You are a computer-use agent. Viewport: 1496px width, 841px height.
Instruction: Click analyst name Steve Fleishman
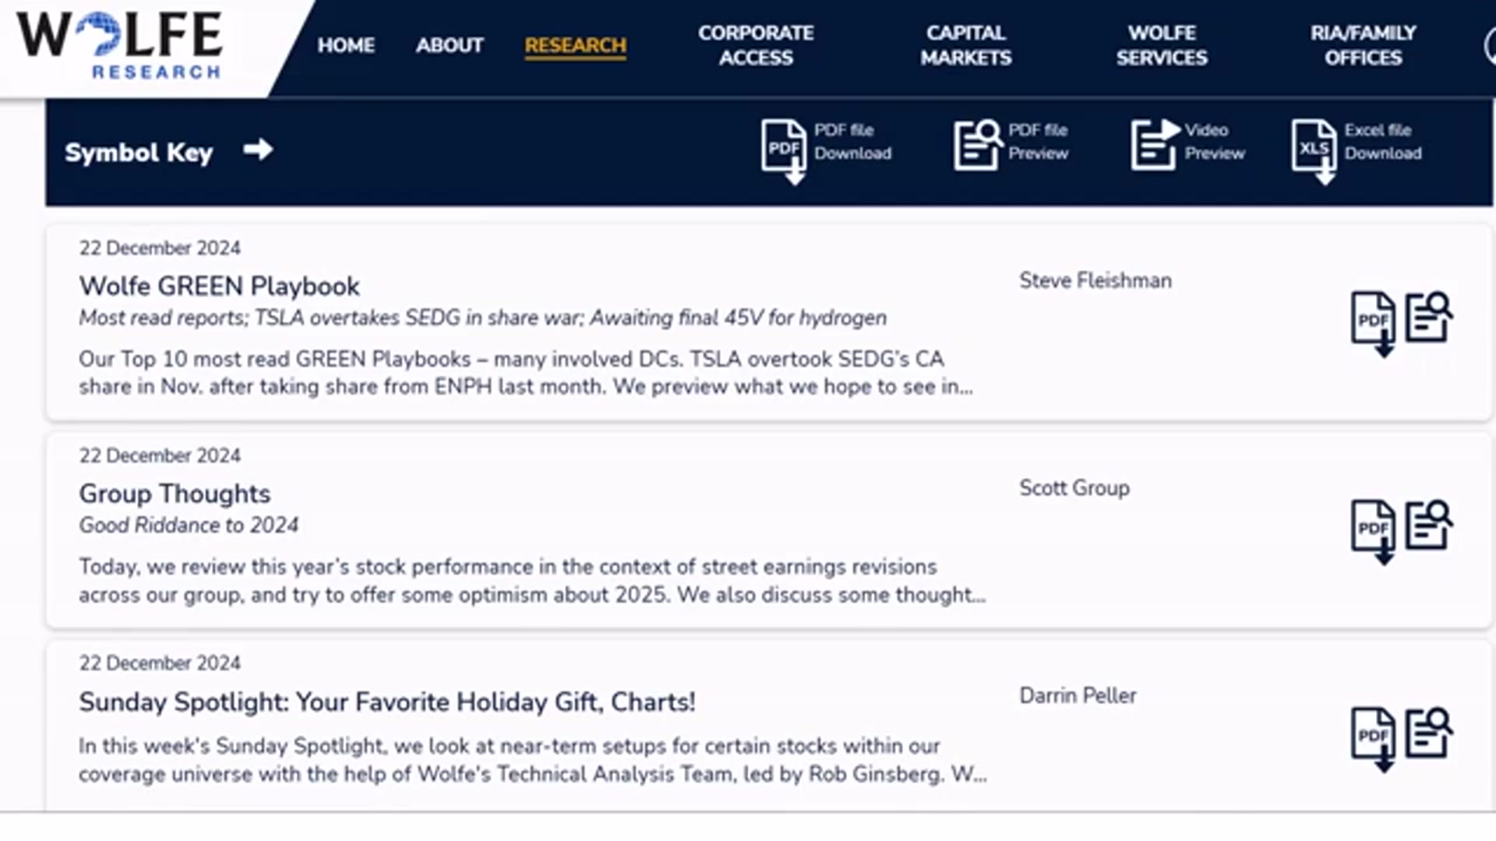pos(1096,280)
